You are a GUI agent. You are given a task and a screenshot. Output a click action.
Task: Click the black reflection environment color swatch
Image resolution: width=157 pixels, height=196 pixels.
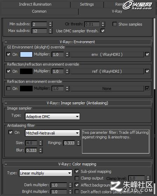pos(26,71)
